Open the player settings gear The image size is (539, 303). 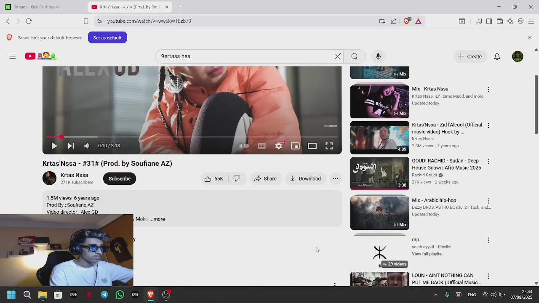pyautogui.click(x=279, y=146)
